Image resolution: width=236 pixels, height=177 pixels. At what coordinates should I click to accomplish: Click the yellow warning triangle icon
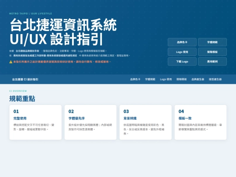[11, 62]
